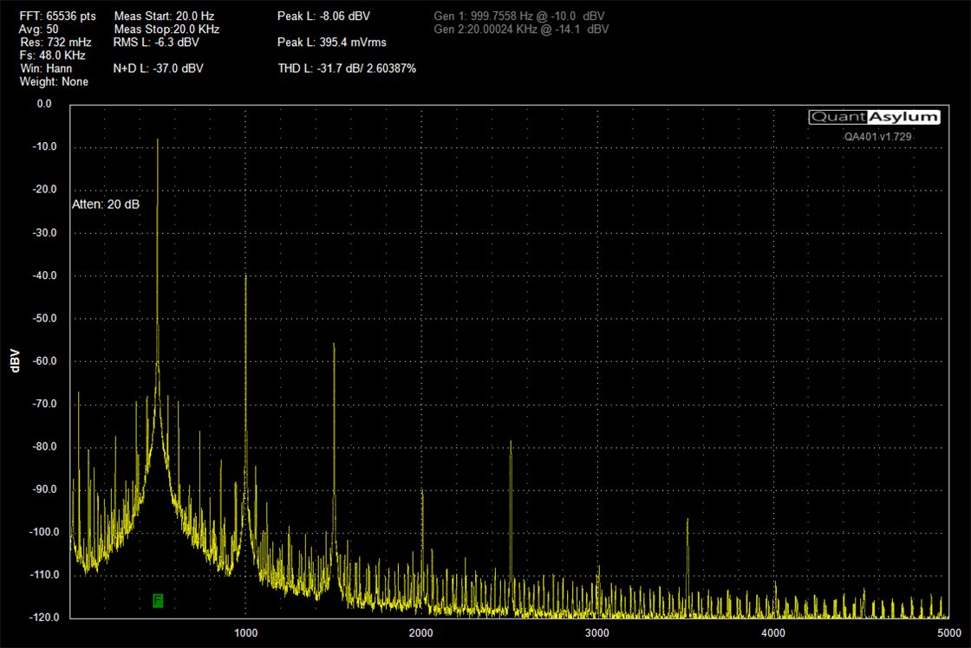Click the tallest spectrum peak near 1000 Hz
Image resolution: width=971 pixels, height=648 pixels.
[158, 143]
